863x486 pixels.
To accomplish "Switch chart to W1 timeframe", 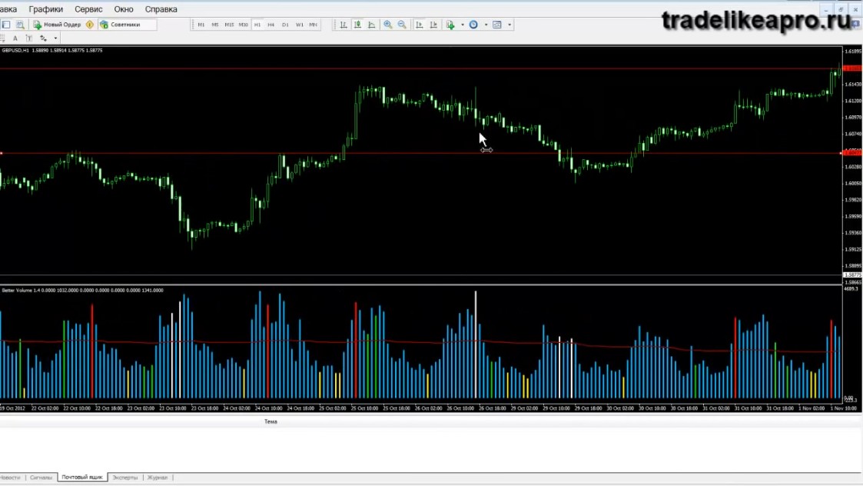I will pos(300,25).
